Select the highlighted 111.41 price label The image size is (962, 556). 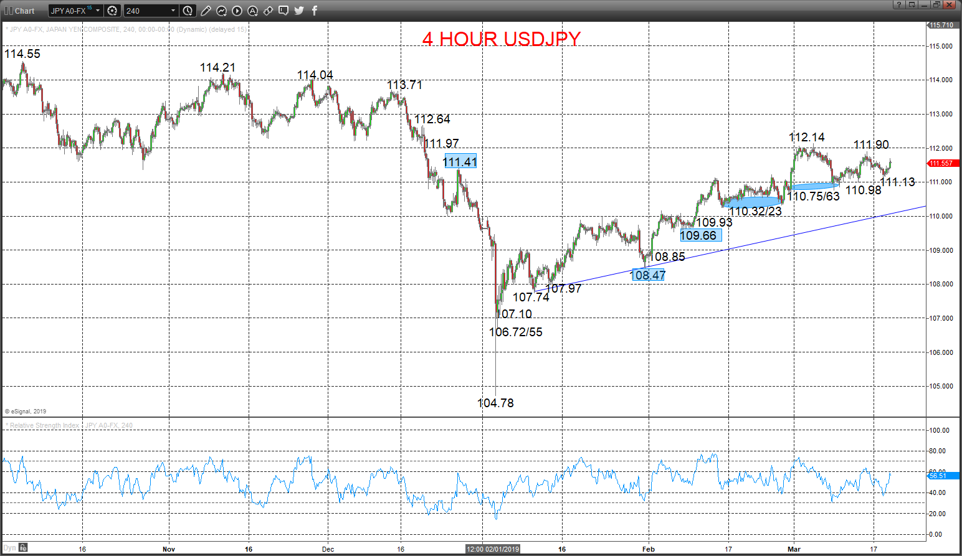pos(460,162)
